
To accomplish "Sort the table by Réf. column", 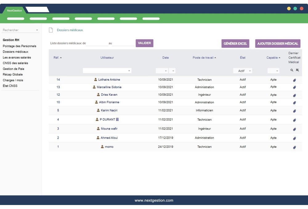I will pos(58,58).
